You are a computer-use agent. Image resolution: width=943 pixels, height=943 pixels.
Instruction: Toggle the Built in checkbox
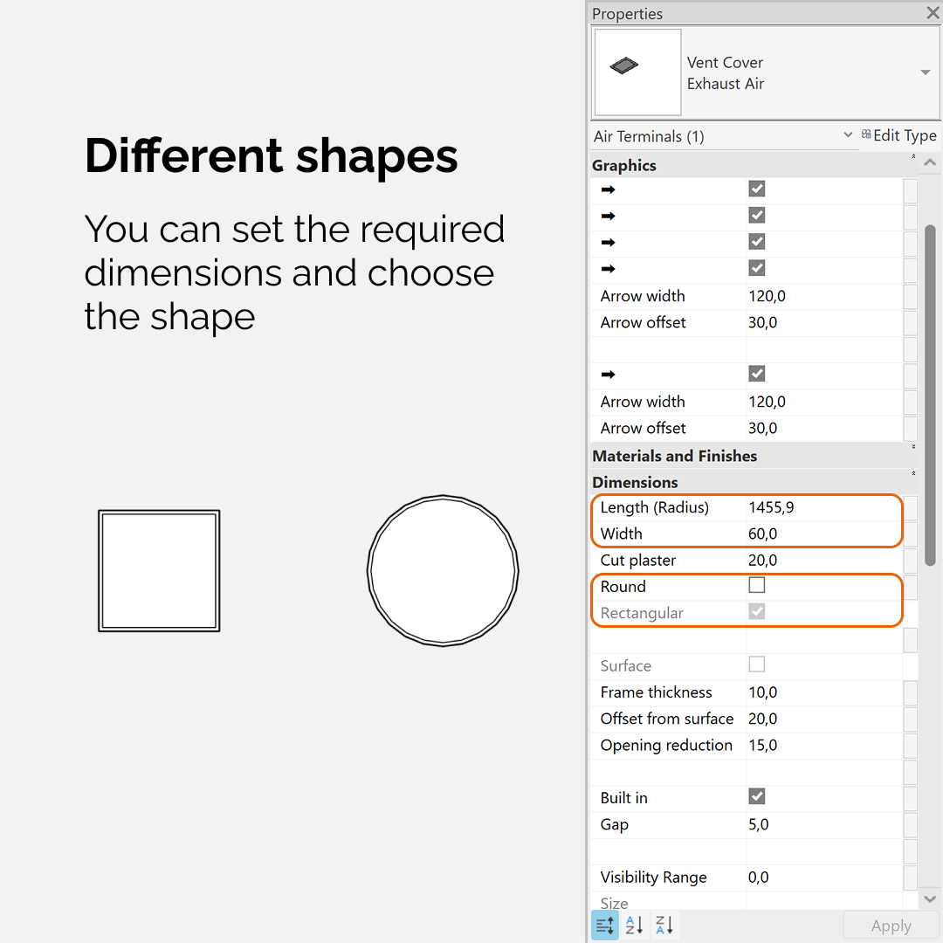(x=756, y=797)
